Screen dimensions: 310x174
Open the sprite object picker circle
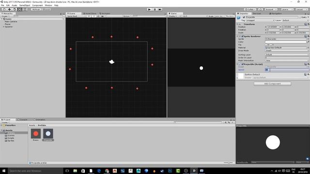click(308, 39)
